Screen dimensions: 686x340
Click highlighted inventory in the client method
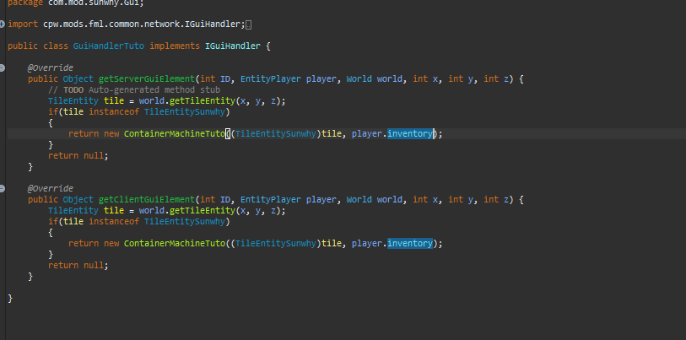[410, 243]
